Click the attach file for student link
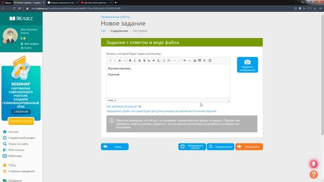 [161, 111]
